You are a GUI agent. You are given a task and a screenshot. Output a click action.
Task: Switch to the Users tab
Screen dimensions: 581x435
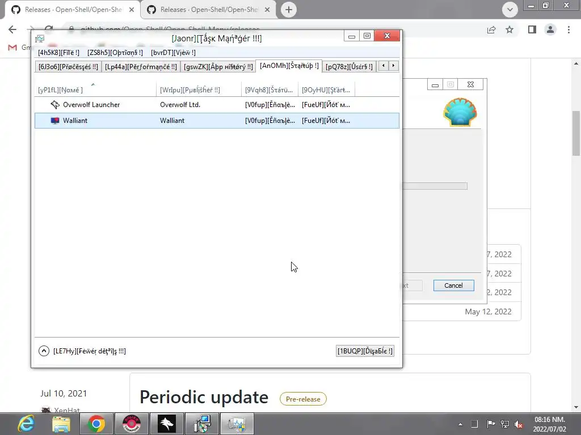point(349,67)
